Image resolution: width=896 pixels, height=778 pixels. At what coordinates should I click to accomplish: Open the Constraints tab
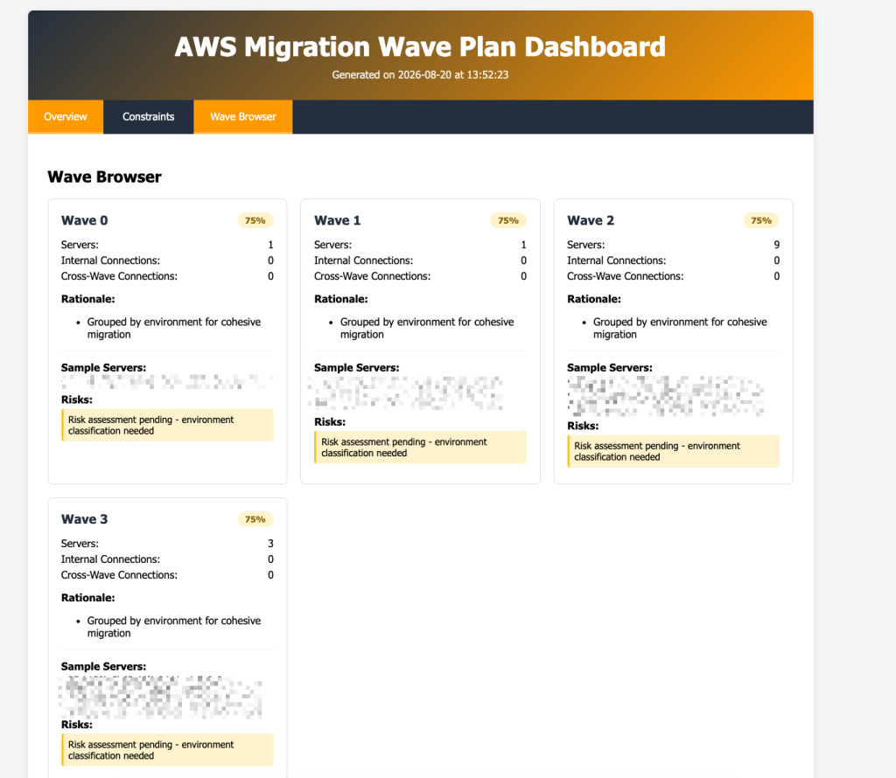click(149, 116)
